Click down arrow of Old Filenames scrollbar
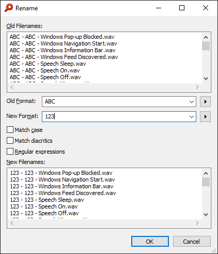Image resolution: width=218 pixels, height=254 pixels. coord(206,79)
